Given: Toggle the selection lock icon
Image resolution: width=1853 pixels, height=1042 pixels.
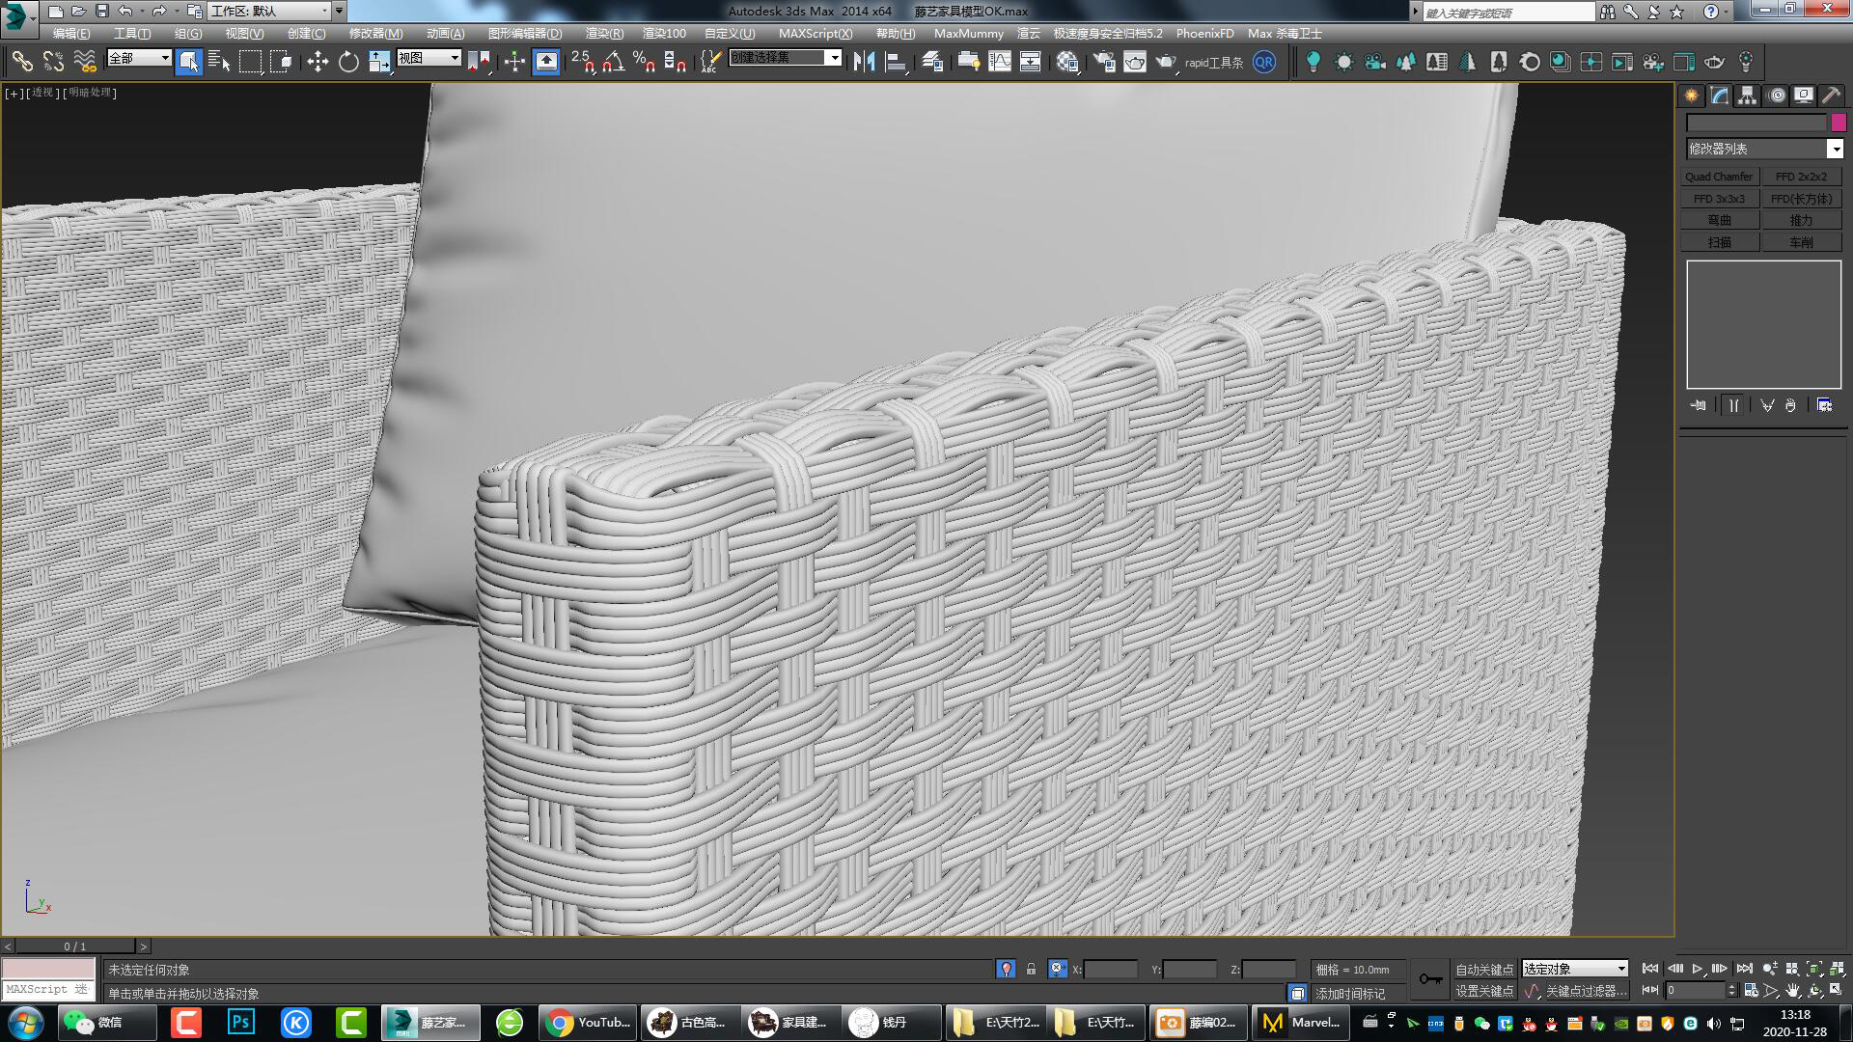Looking at the screenshot, I should (x=1031, y=969).
